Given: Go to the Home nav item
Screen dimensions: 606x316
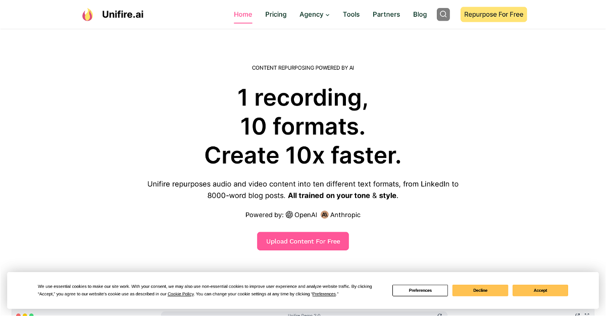Looking at the screenshot, I should tap(243, 15).
